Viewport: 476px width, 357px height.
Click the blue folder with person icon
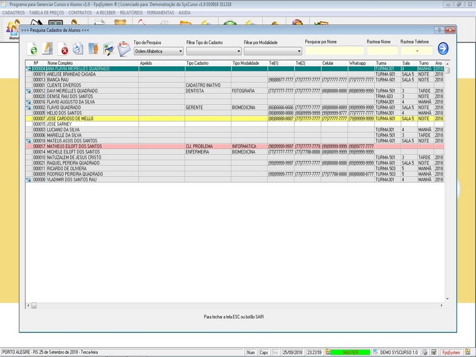click(x=93, y=49)
